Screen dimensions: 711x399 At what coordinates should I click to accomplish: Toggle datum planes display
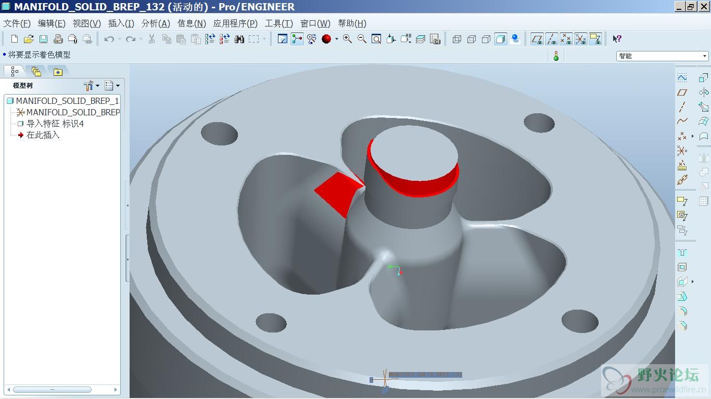tap(537, 39)
